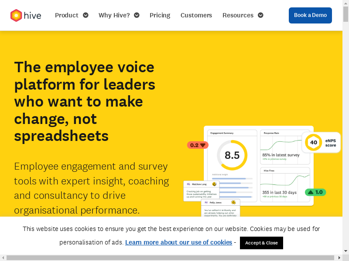
Task: Click the eNPS score hexagon icon
Action: [x=313, y=142]
